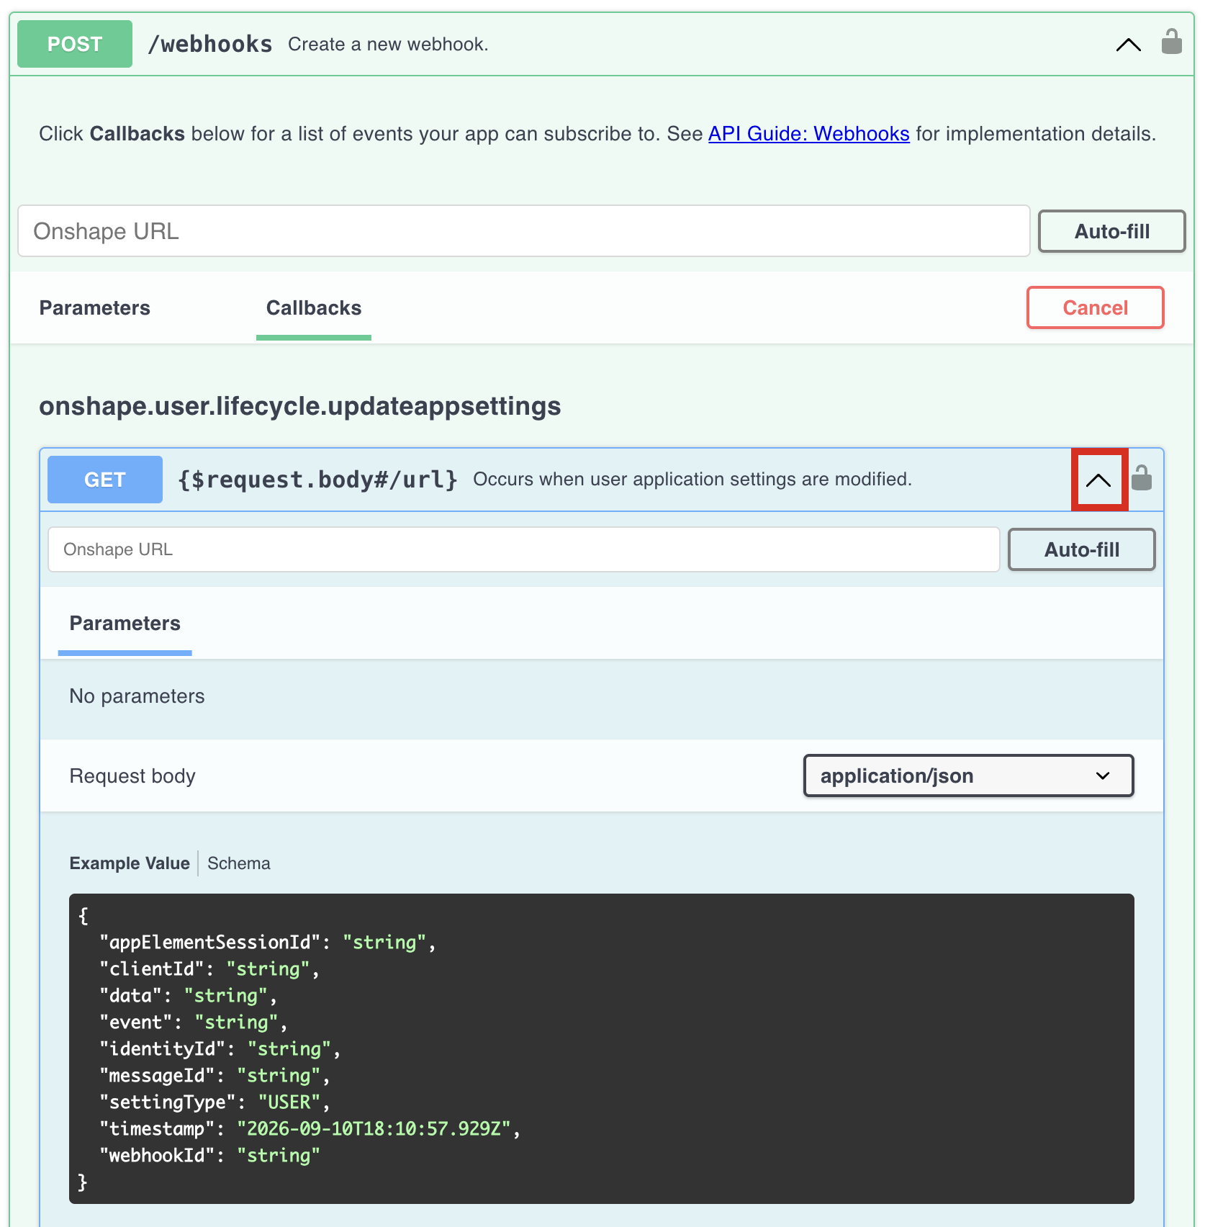Switch to the Schema view
The width and height of the screenshot is (1205, 1227).
click(239, 863)
